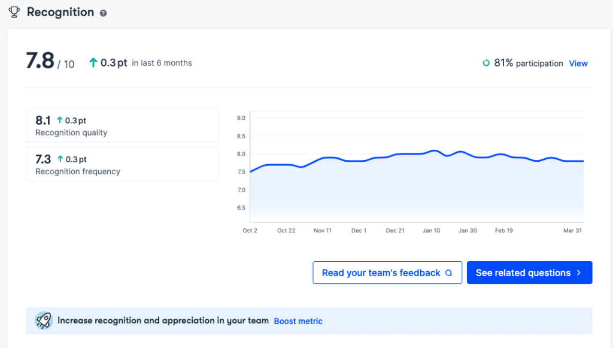
Task: Select the Recognition quality card
Action: point(122,125)
